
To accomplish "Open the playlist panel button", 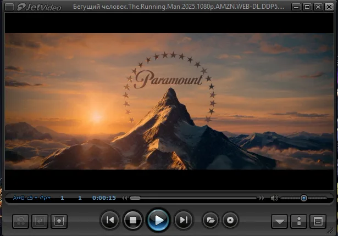I will 318,221.
